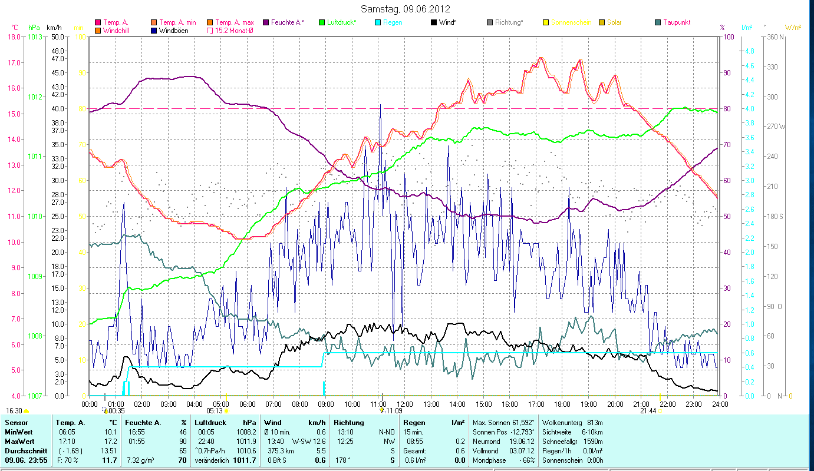Click the 09.06. 23:55 timestamp
The height and width of the screenshot is (471, 814).
point(25,460)
